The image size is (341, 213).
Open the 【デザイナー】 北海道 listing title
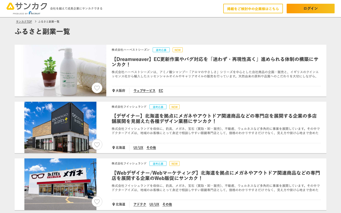[x=214, y=118]
